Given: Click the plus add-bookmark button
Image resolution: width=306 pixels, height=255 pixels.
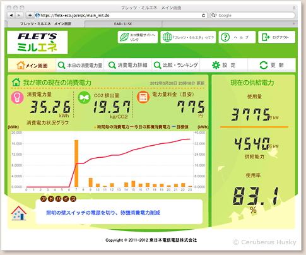Looking at the screenshot, I should click(30, 15).
